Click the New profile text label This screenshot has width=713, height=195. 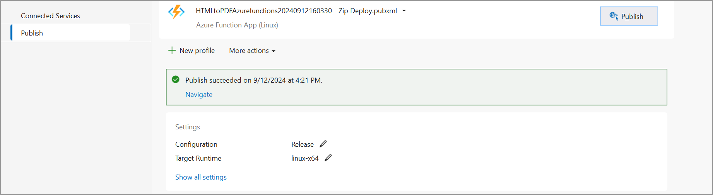197,51
